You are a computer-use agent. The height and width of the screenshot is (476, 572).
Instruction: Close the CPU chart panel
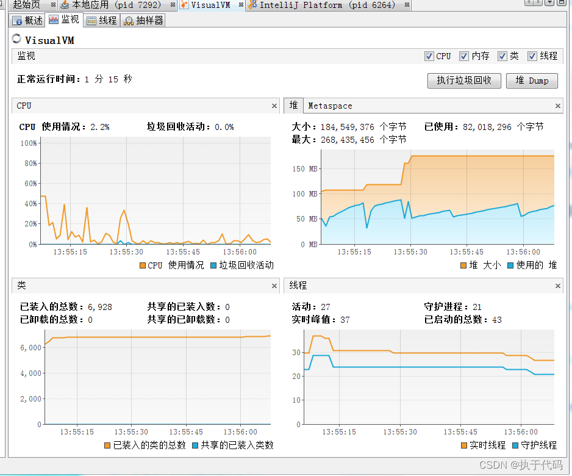(x=274, y=106)
